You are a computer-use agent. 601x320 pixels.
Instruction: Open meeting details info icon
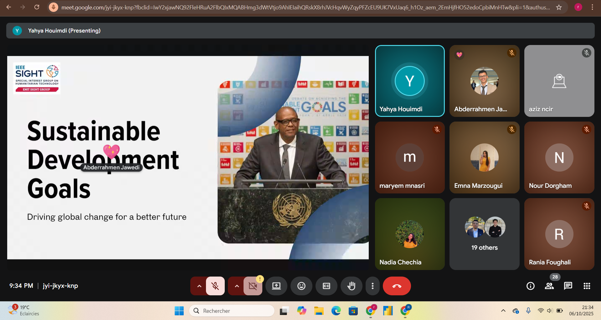(531, 286)
